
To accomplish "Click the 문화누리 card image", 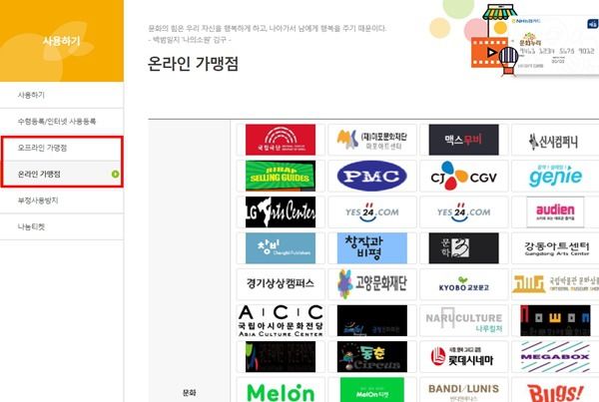I will point(554,44).
